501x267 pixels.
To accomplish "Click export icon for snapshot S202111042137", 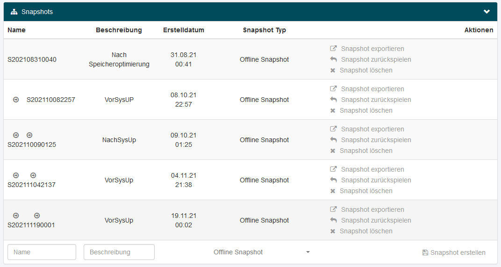I will (333, 169).
